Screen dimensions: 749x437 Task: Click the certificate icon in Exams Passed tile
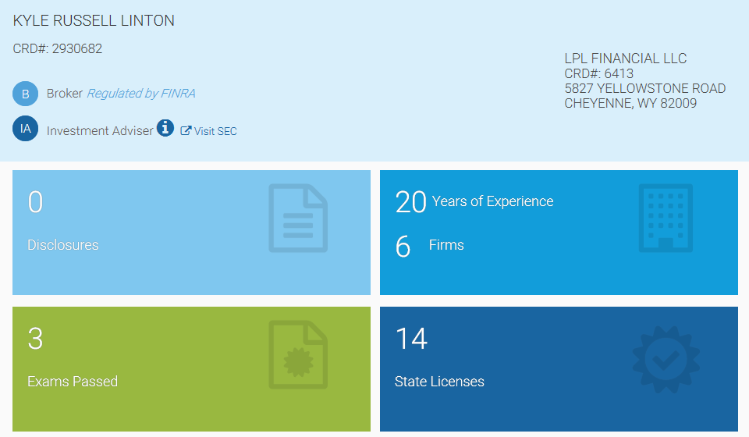(x=298, y=354)
